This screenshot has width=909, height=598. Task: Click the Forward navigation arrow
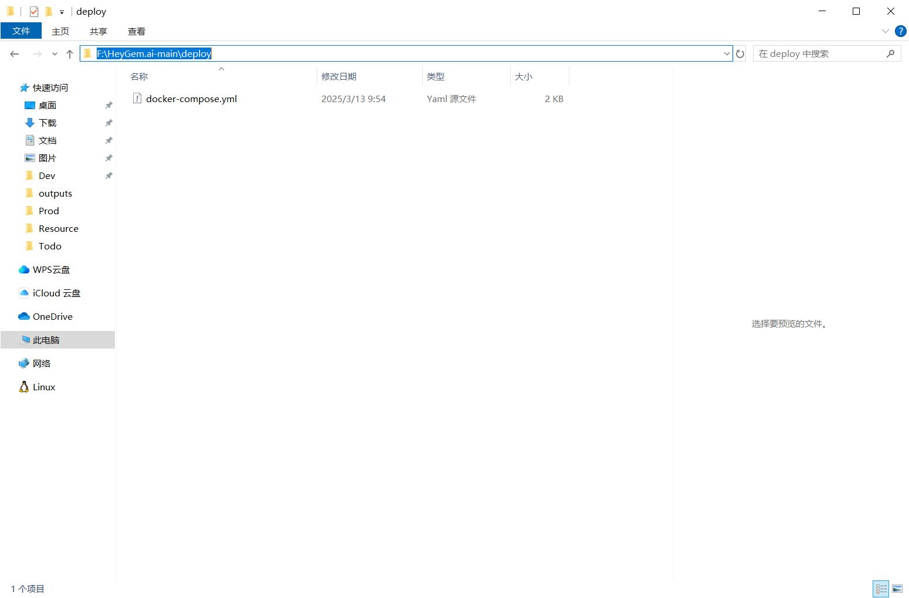click(37, 54)
